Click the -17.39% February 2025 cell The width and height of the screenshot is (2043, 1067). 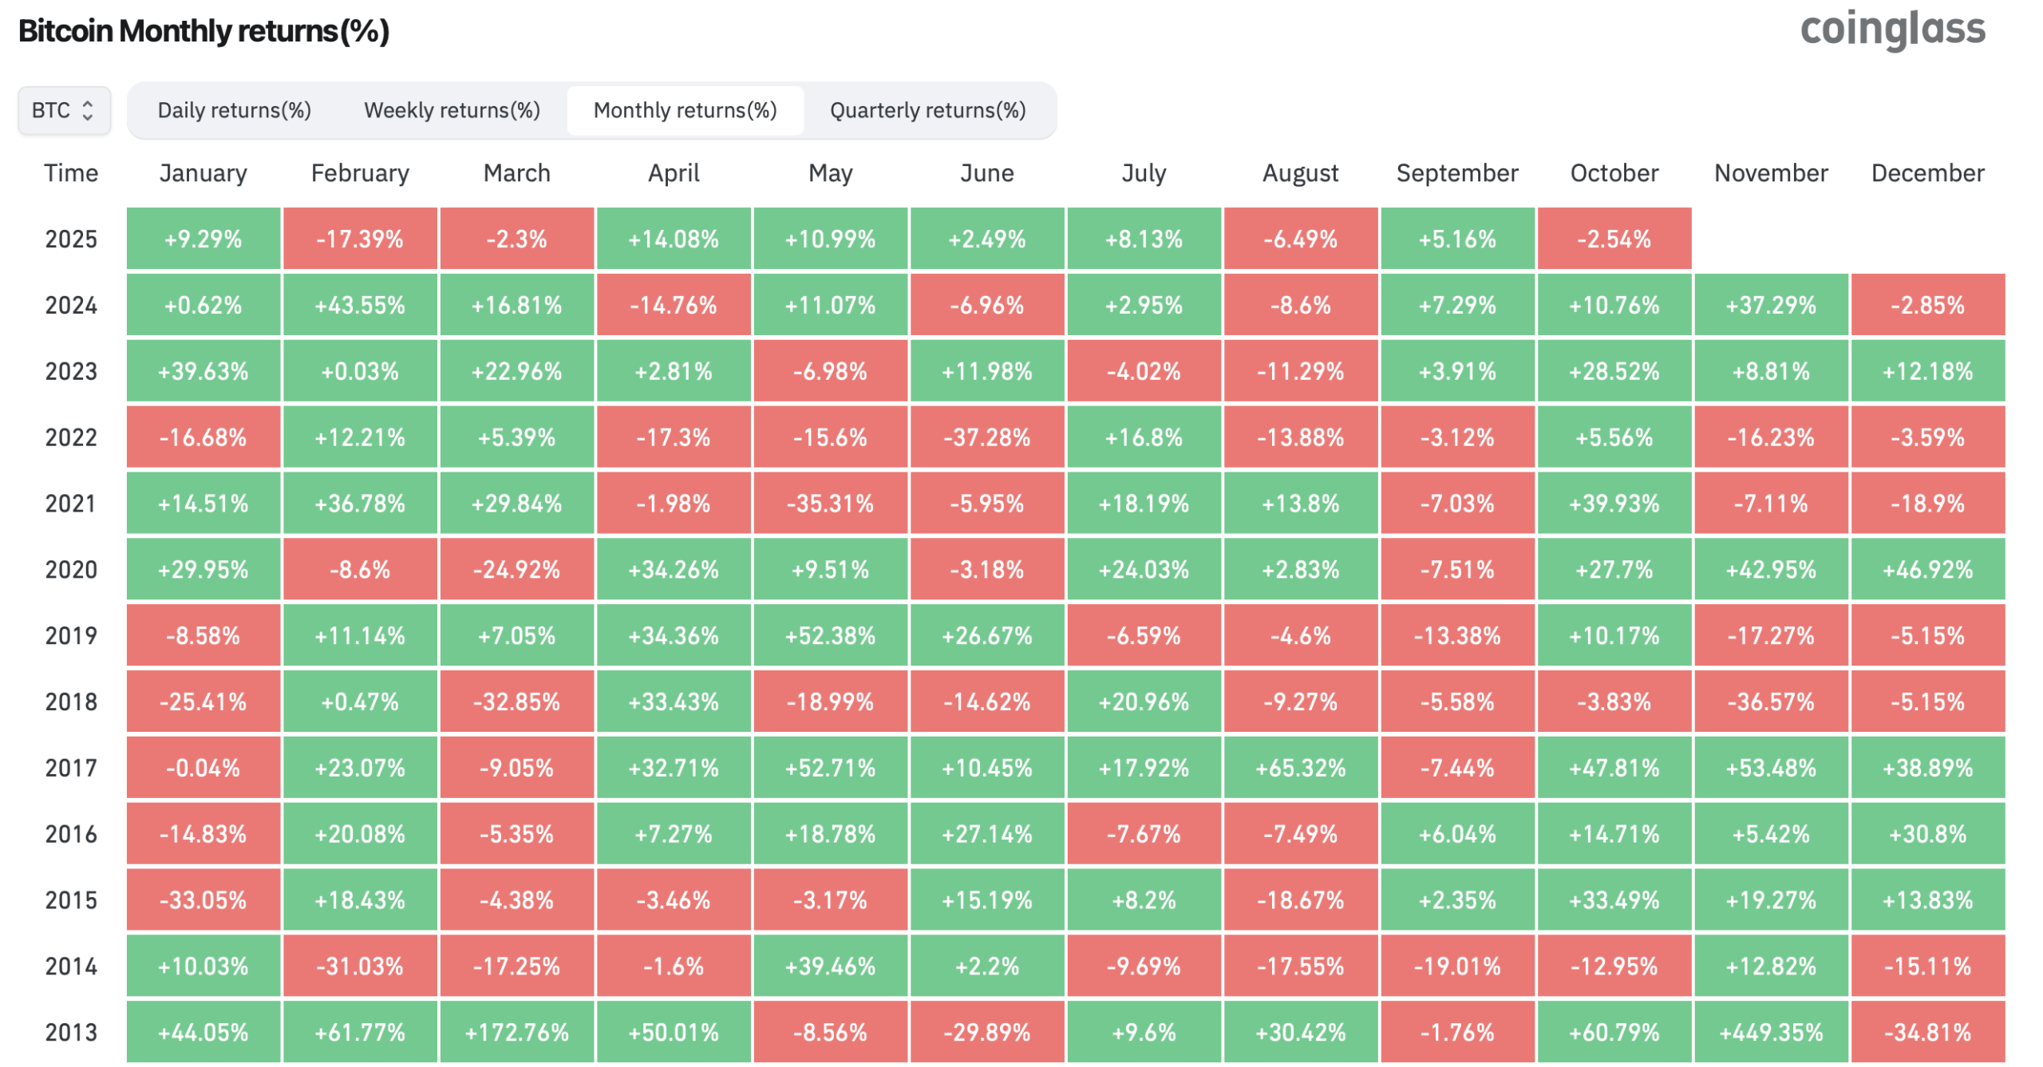pos(360,239)
